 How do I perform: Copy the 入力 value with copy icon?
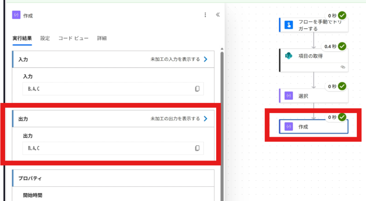click(x=197, y=89)
